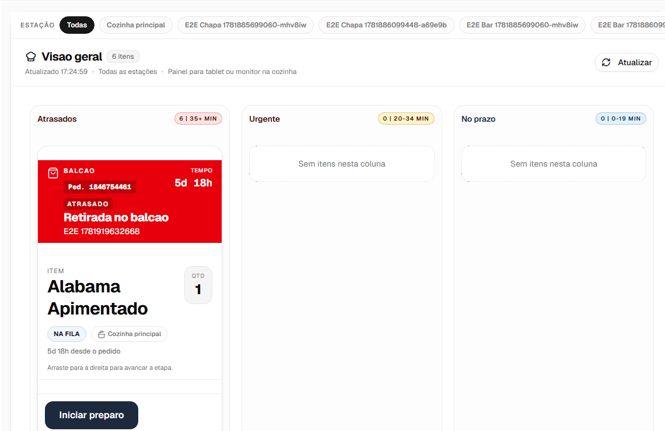The image size is (665, 431).
Task: Click the Atualizado 17:24:59 timestamp
Action: 57,72
